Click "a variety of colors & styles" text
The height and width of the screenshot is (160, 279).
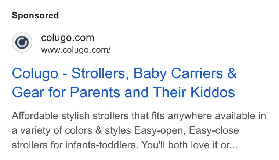click(72, 131)
